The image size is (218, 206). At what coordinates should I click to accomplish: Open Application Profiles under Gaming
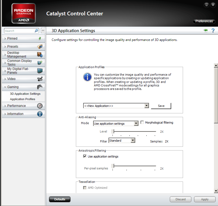point(23,99)
